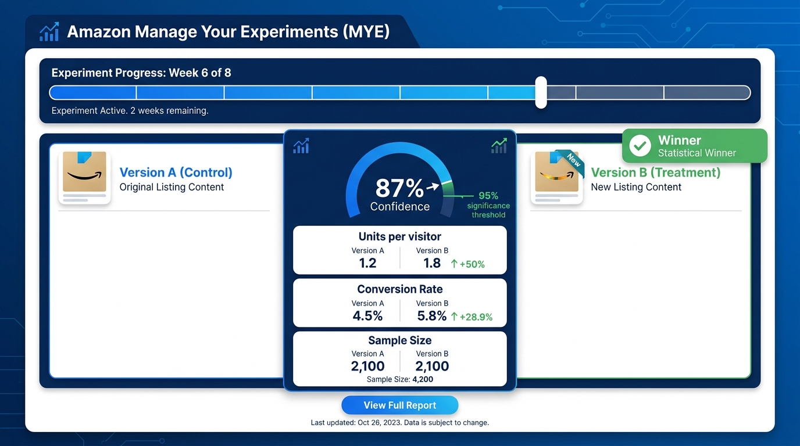The height and width of the screenshot is (446, 800).
Task: Select Version B Amazon box thumbnail with New ribbon
Action: [x=557, y=177]
